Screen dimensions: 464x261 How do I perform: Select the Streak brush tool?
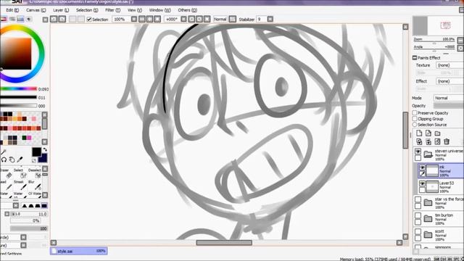(x=21, y=185)
